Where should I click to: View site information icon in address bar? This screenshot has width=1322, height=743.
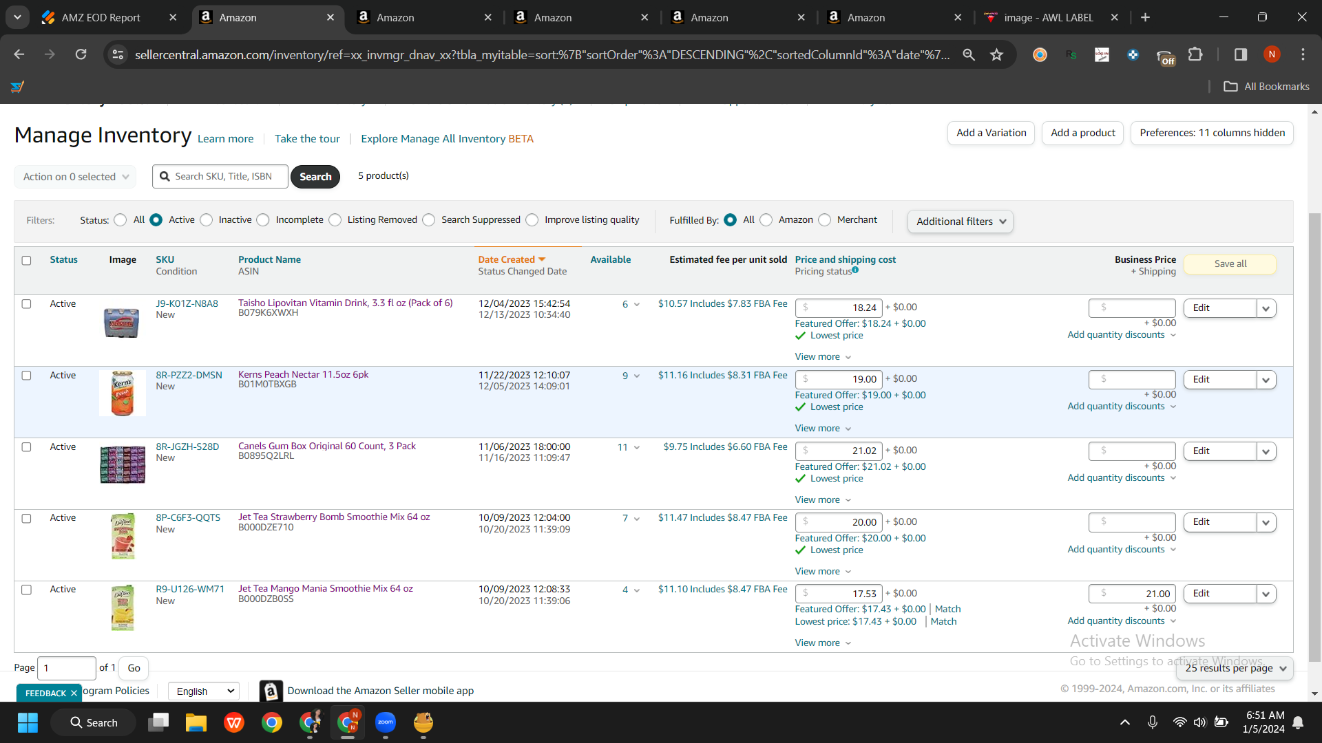click(x=118, y=54)
